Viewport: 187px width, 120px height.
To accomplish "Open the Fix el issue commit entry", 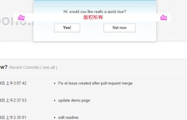I will [x=95, y=83].
